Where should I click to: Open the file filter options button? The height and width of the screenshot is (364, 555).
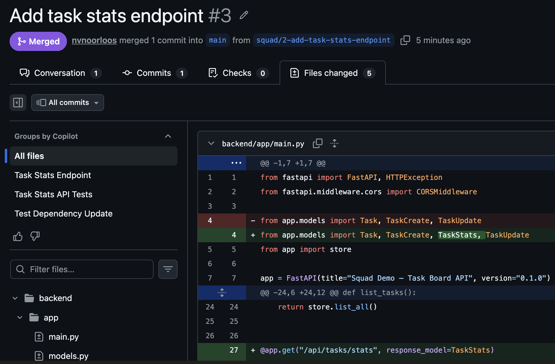click(168, 269)
